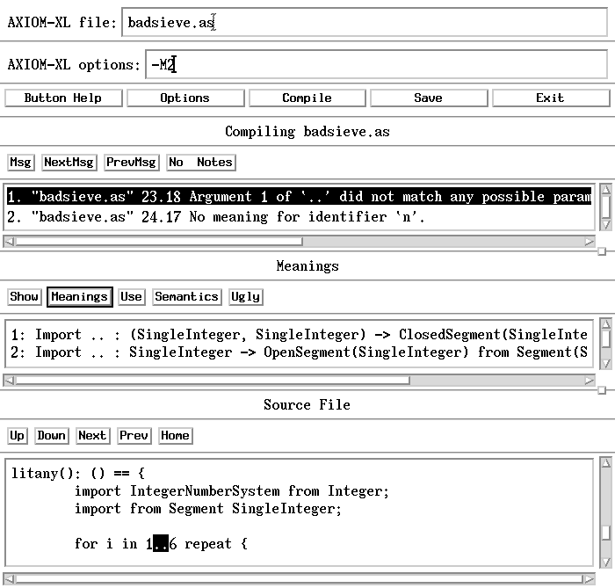
Task: Click the highlighted '..' in source code
Action: click(x=161, y=543)
